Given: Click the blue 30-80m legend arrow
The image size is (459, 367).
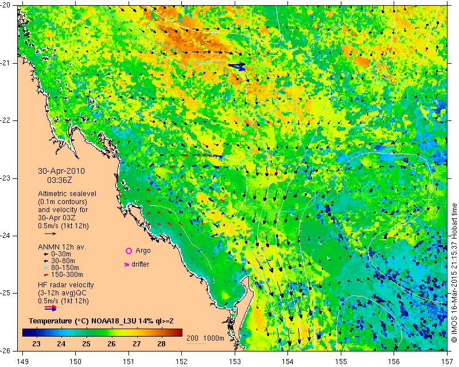Looking at the screenshot, I should [x=46, y=261].
